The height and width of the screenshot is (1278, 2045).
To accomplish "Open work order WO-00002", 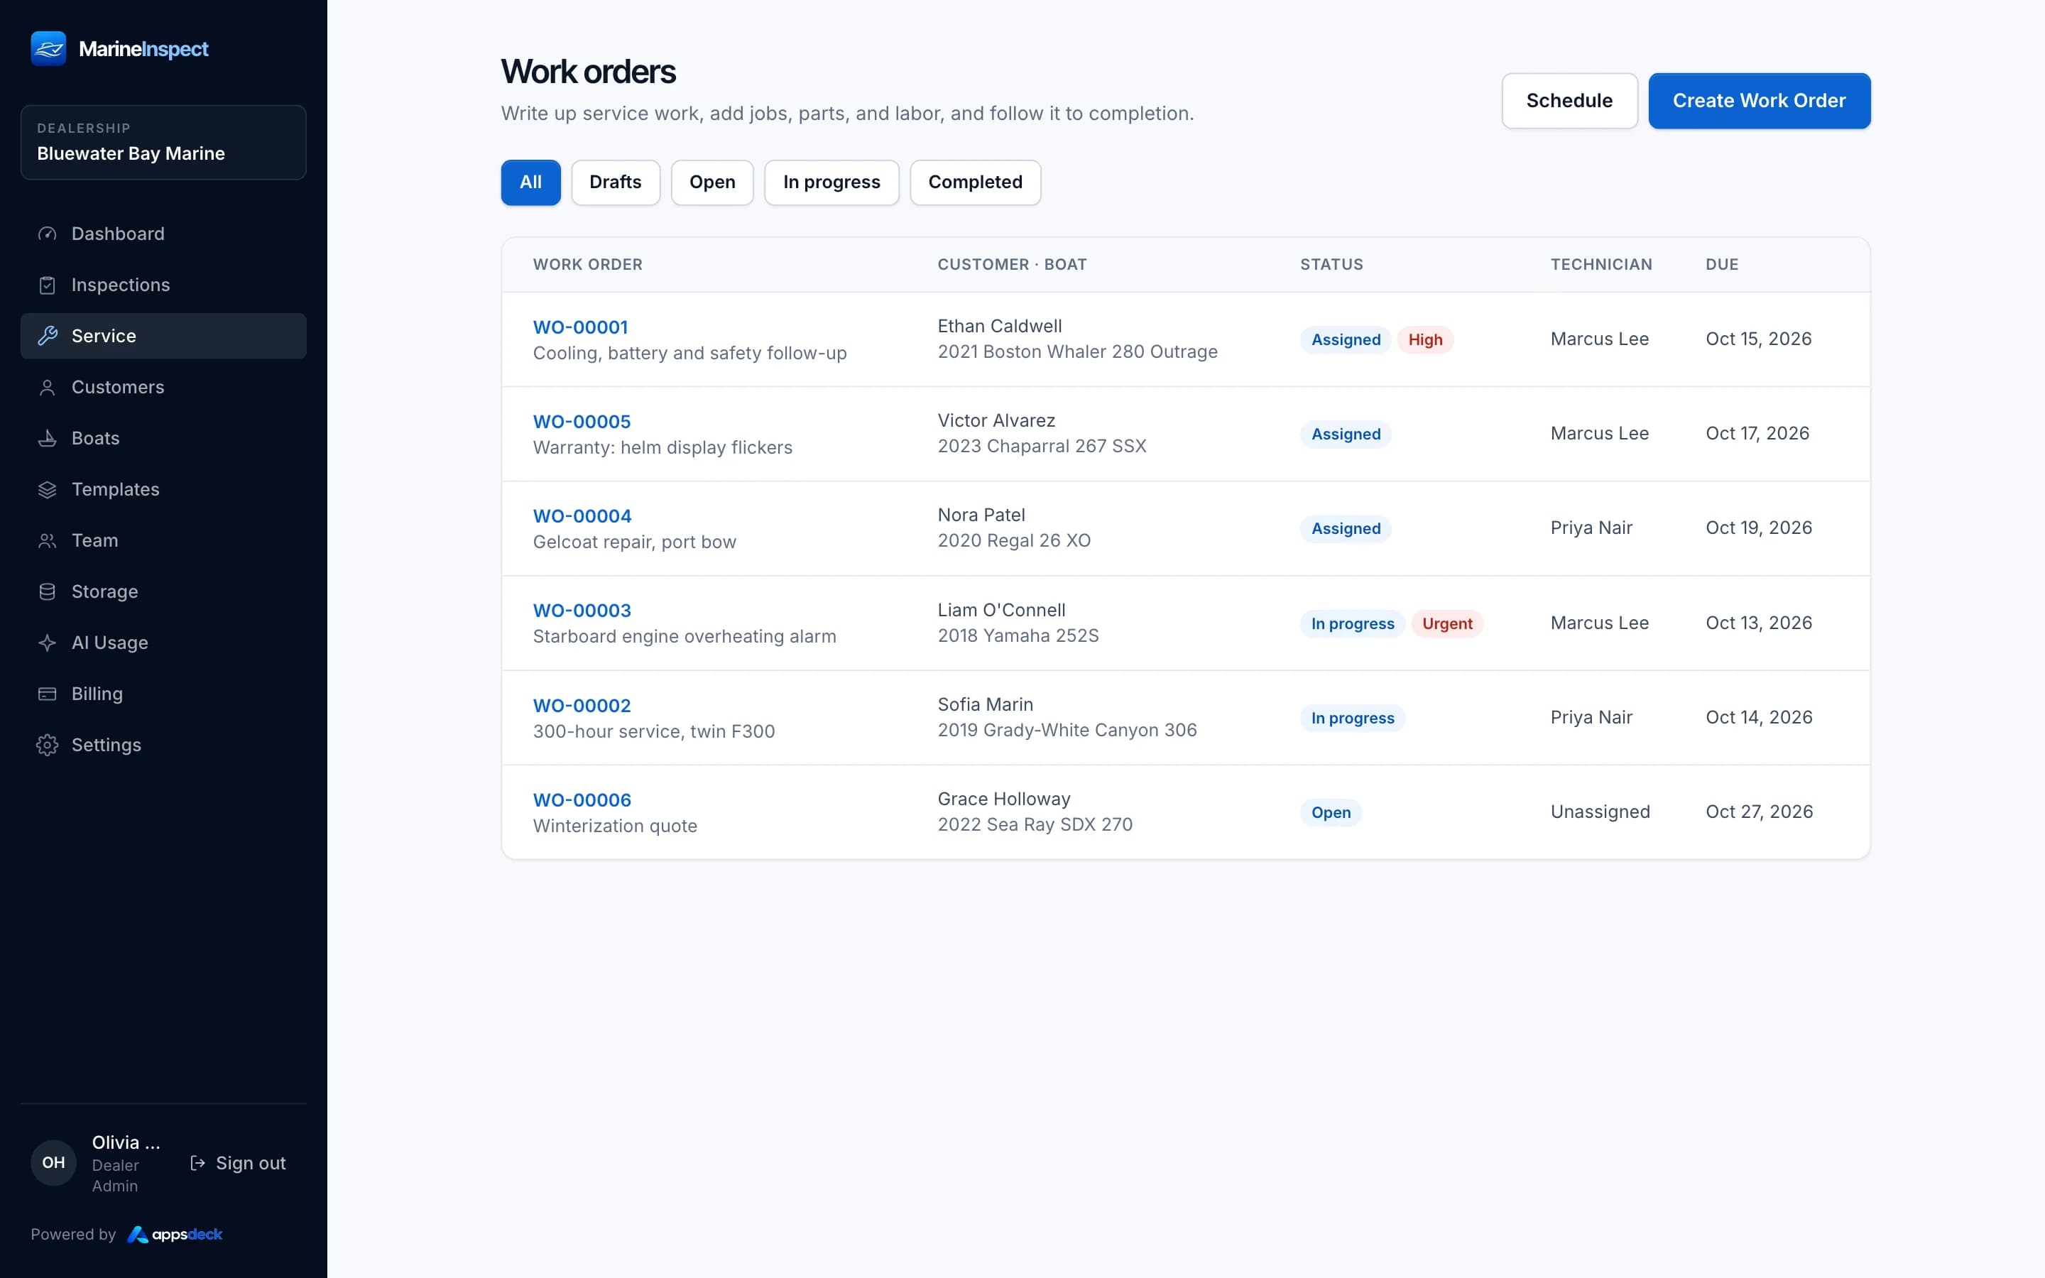I will pos(582,706).
